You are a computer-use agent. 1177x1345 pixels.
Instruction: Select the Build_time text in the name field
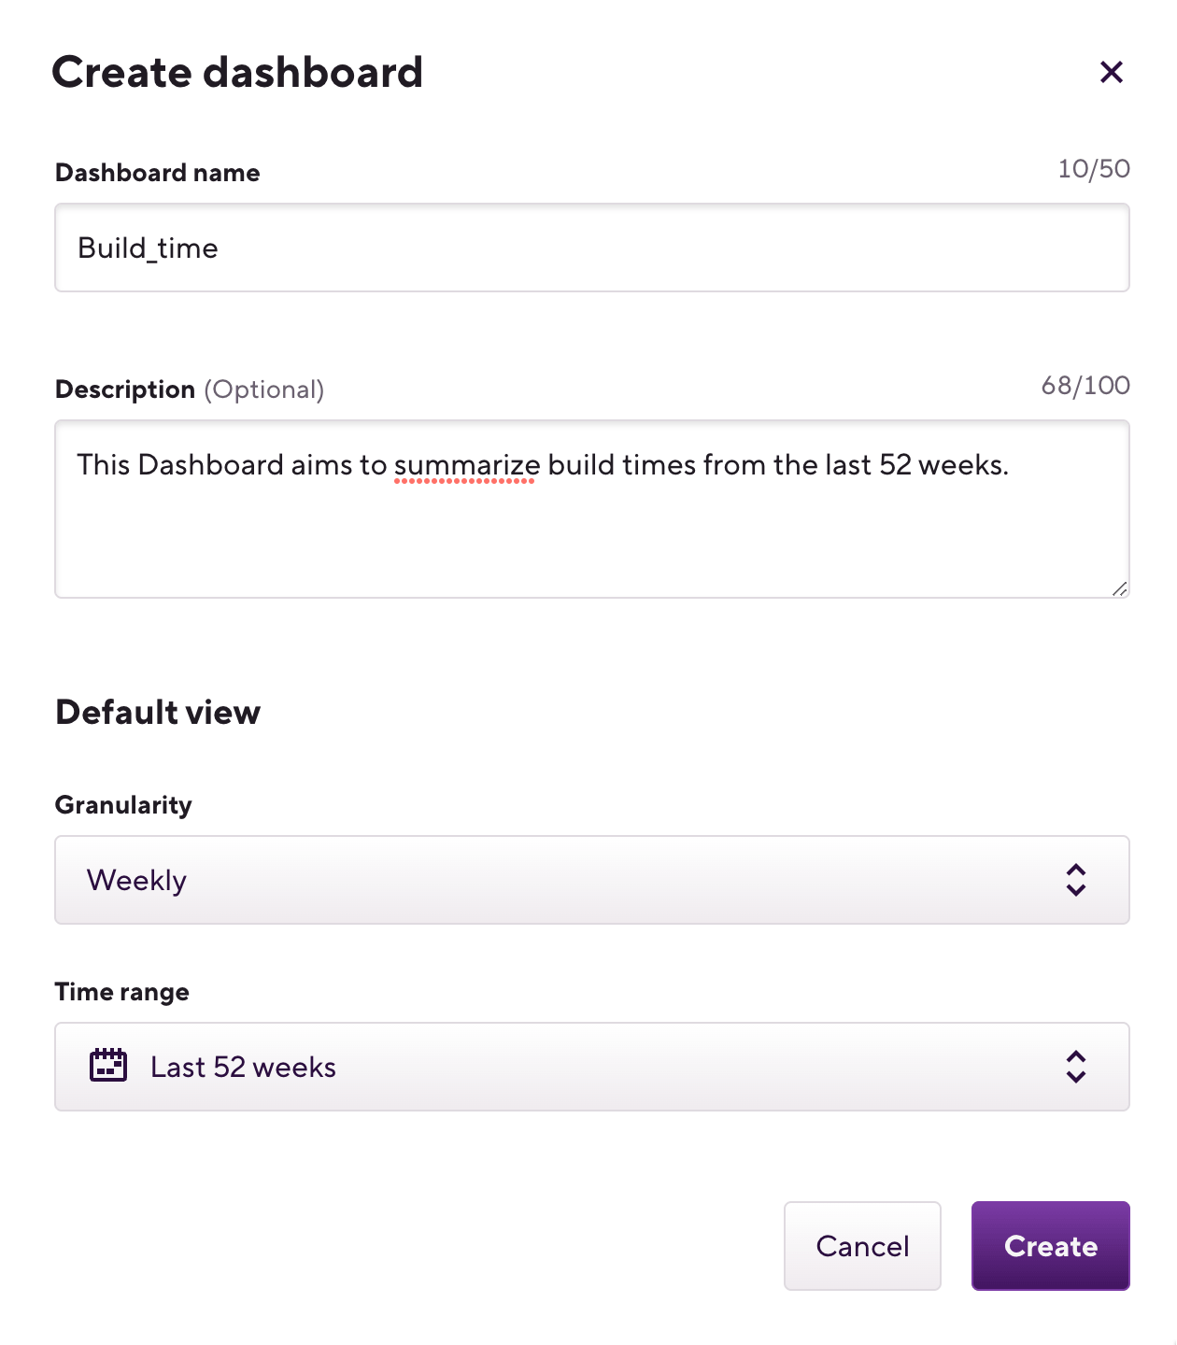pos(147,248)
